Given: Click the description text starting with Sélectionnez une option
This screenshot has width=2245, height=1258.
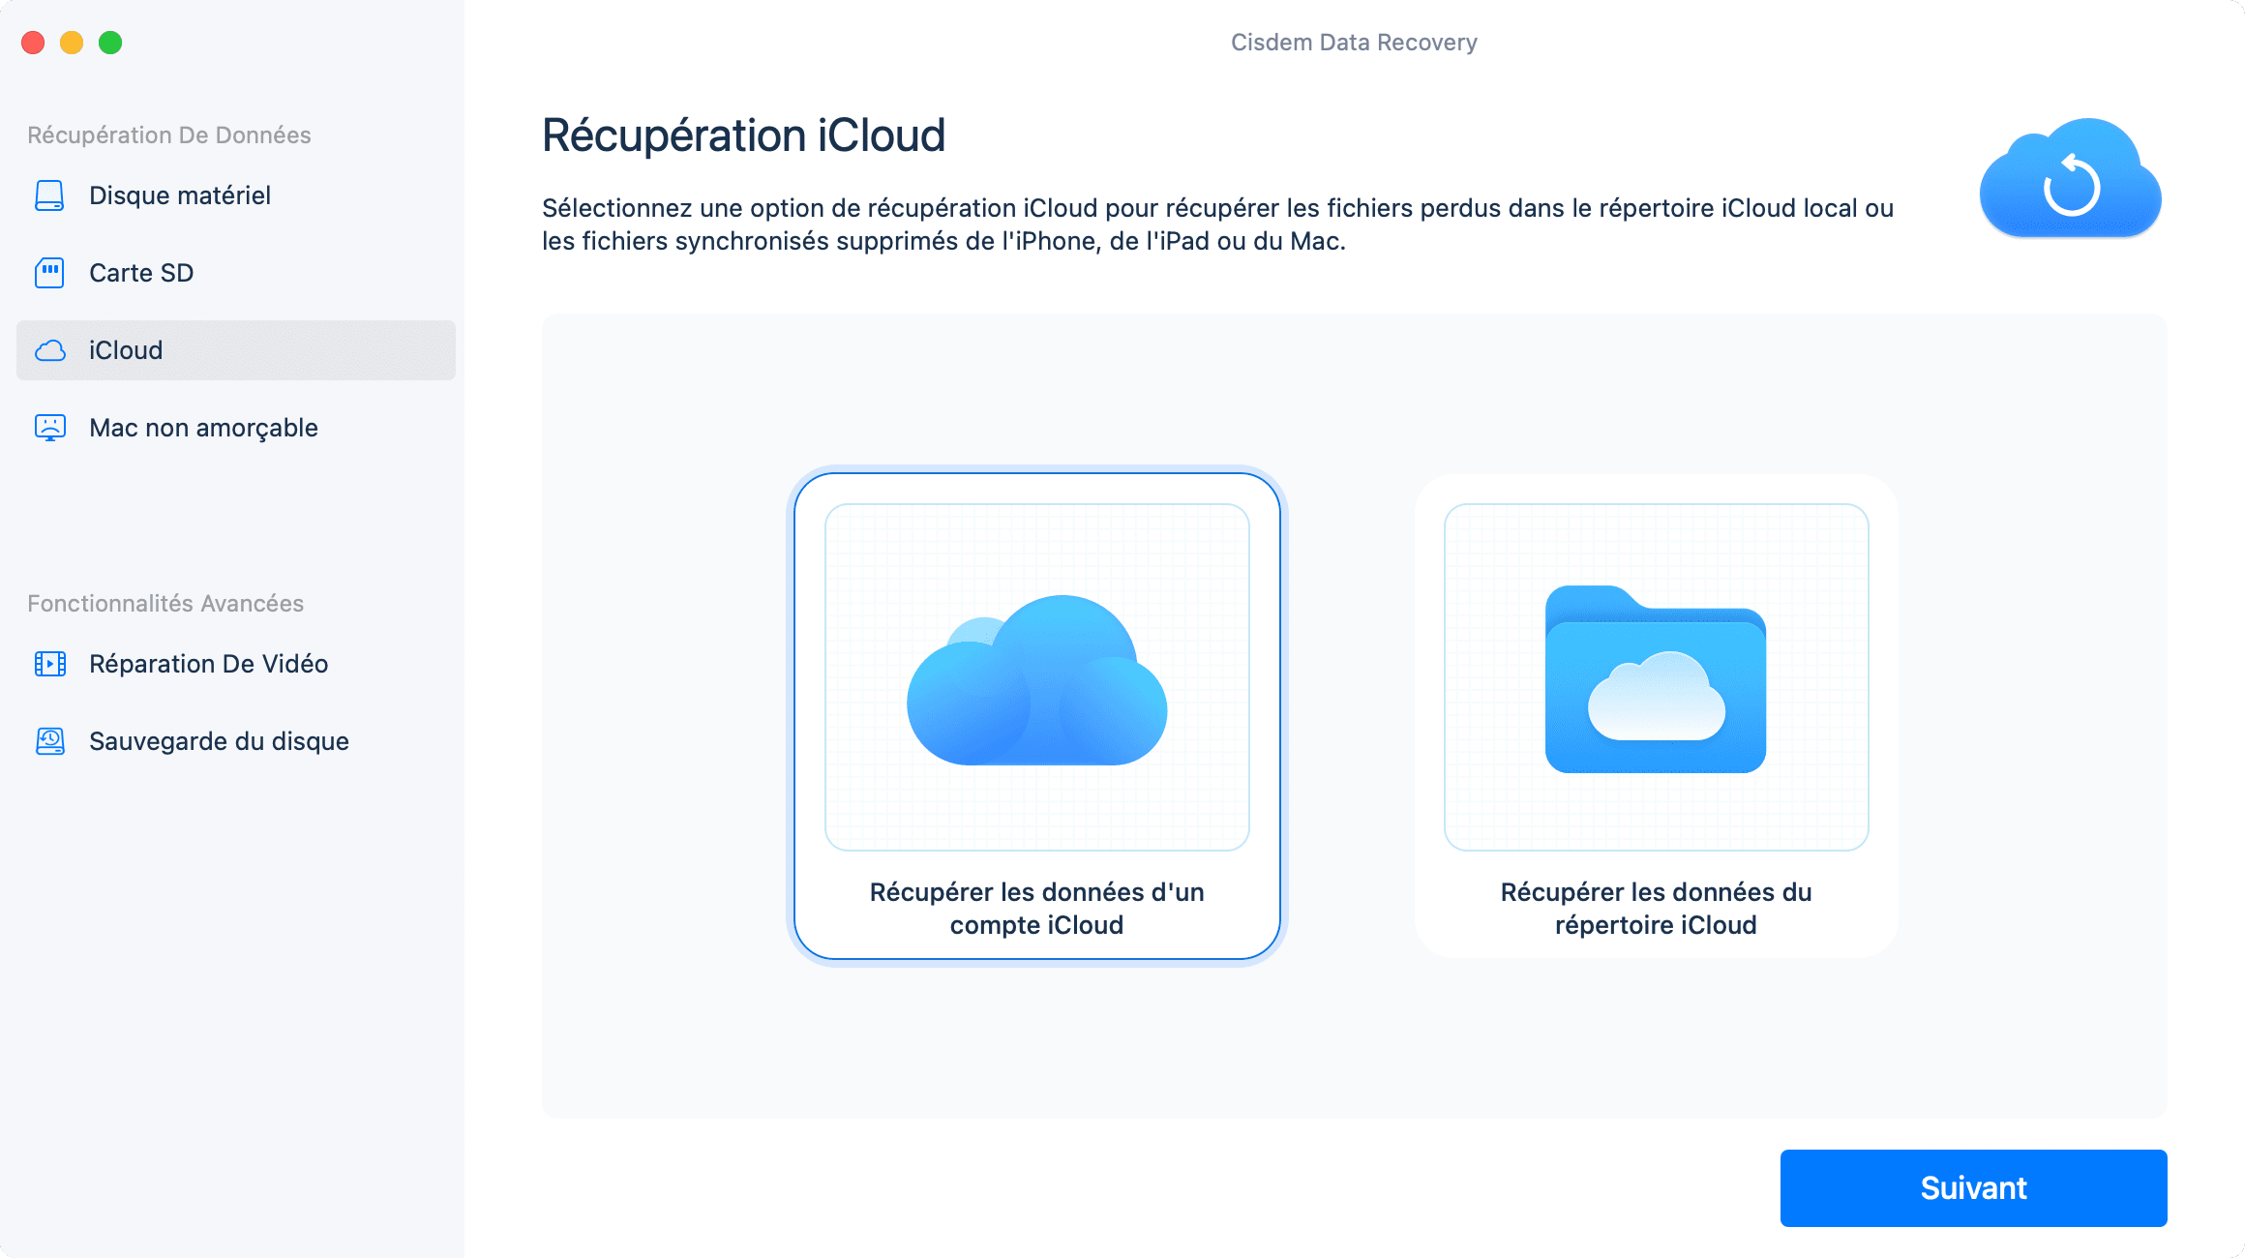Looking at the screenshot, I should (1217, 225).
